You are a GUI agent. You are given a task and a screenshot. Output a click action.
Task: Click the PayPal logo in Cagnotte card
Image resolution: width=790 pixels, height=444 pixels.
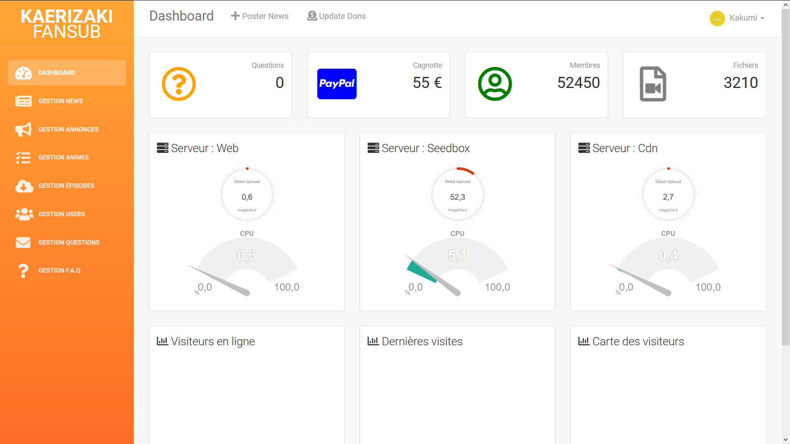pos(337,84)
